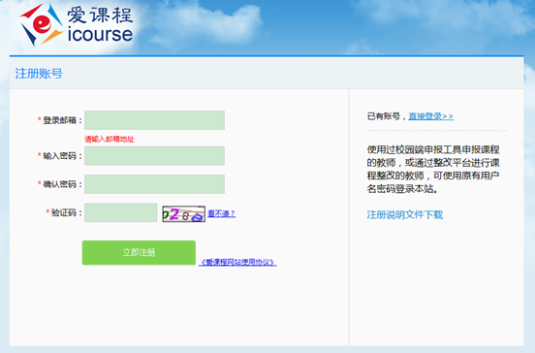
Task: Click the 验证码 field label
Action: point(64,212)
